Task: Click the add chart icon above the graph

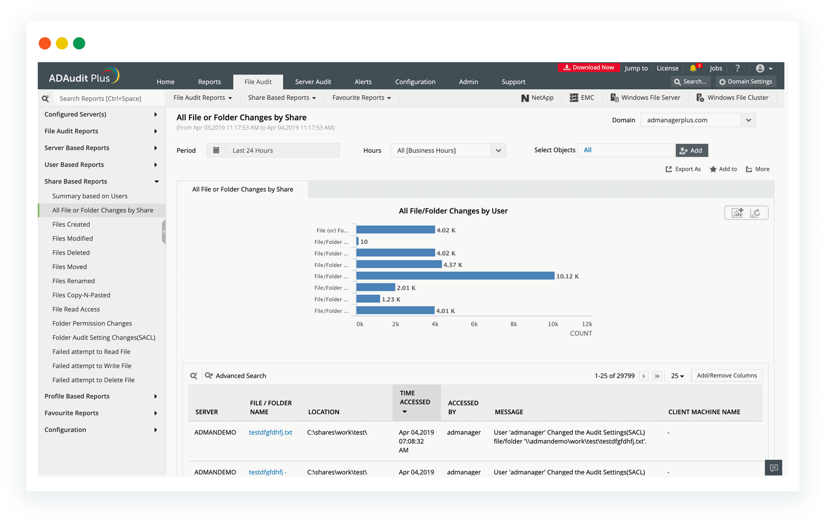Action: tap(737, 213)
